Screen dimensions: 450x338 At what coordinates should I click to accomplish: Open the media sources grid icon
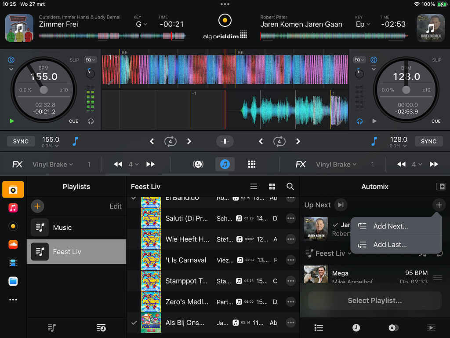(x=251, y=164)
